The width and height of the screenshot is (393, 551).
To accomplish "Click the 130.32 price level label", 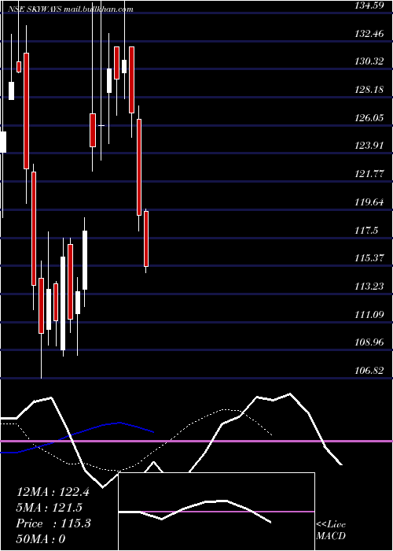I will [369, 61].
